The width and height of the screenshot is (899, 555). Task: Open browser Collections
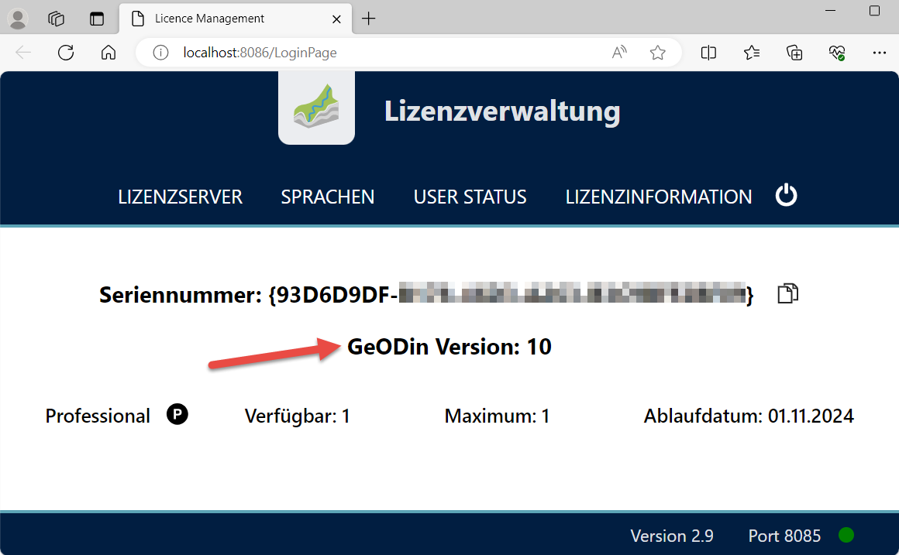point(794,53)
